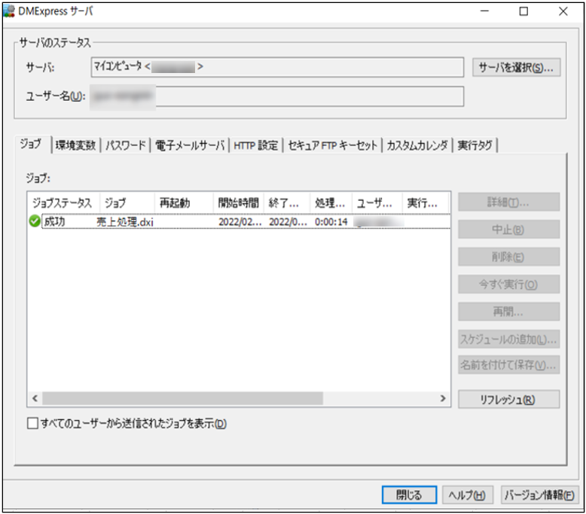Open the 実行タグ tab
Image resolution: width=586 pixels, height=514 pixels.
(475, 146)
